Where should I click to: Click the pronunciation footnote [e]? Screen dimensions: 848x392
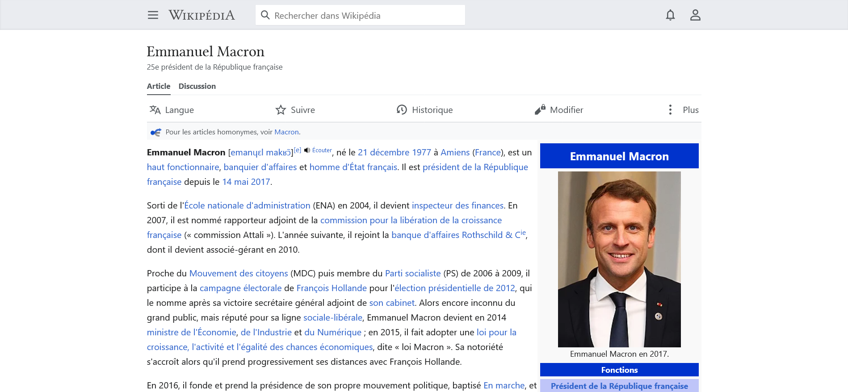[x=298, y=150]
